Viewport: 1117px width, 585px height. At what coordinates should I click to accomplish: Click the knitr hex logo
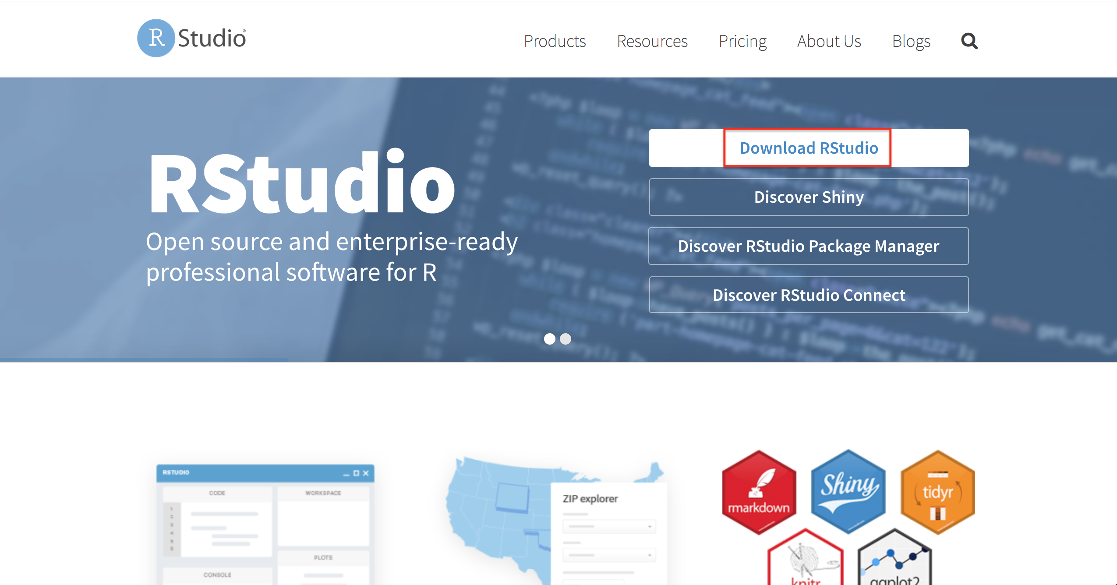click(x=805, y=557)
